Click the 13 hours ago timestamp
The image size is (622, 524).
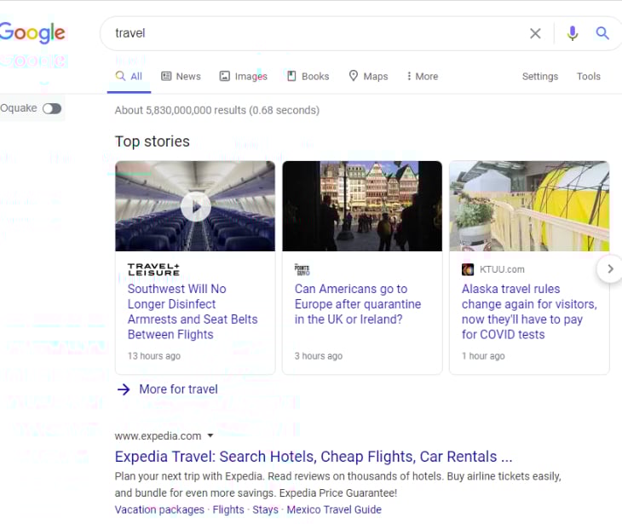tap(154, 356)
